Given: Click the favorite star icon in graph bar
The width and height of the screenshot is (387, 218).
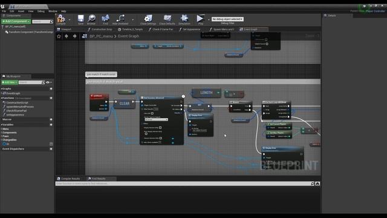Looking at the screenshot, I should (x=59, y=36).
